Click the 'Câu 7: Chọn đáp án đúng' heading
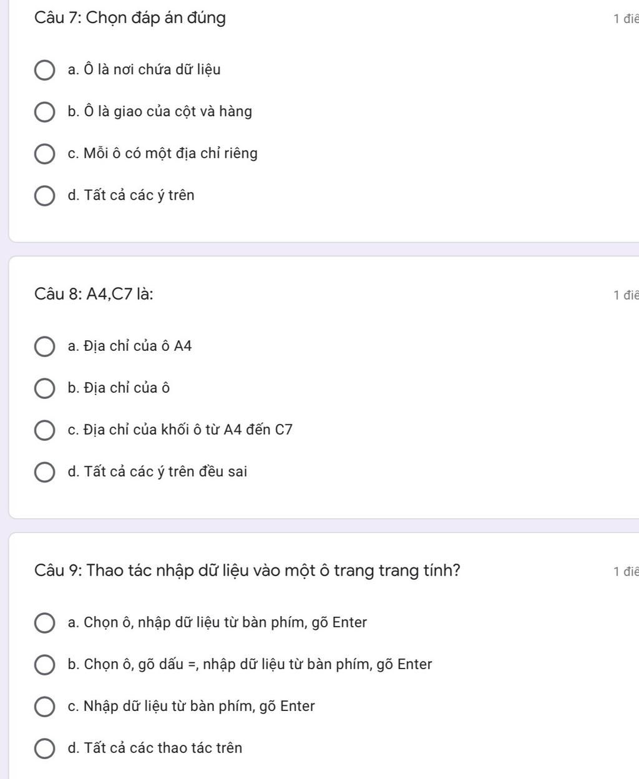Screen dimensions: 639x779 [x=130, y=18]
